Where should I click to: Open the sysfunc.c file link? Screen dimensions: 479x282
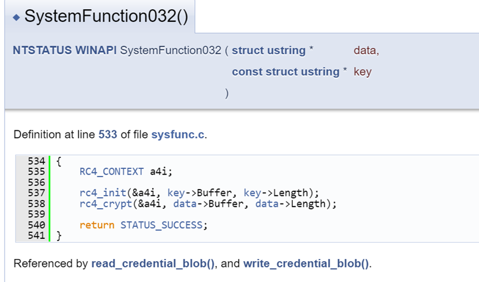[x=178, y=134]
